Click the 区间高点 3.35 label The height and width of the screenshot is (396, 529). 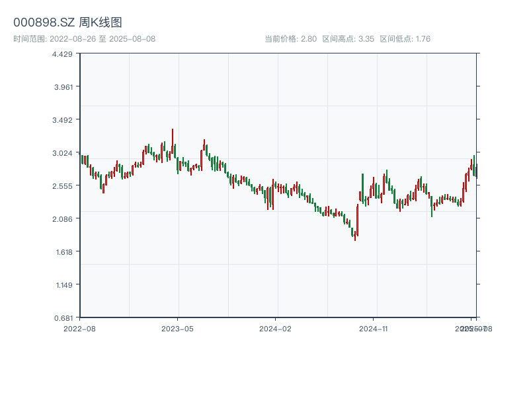(x=348, y=39)
